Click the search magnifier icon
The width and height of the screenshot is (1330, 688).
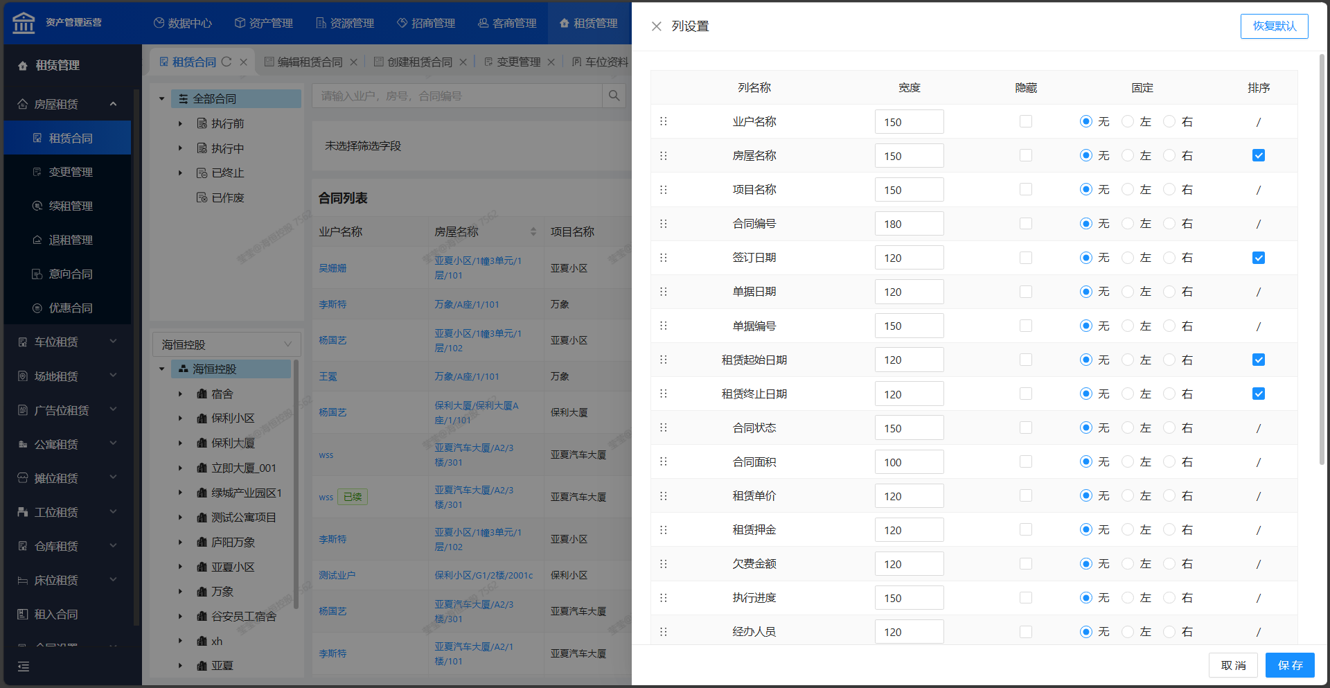tap(614, 96)
